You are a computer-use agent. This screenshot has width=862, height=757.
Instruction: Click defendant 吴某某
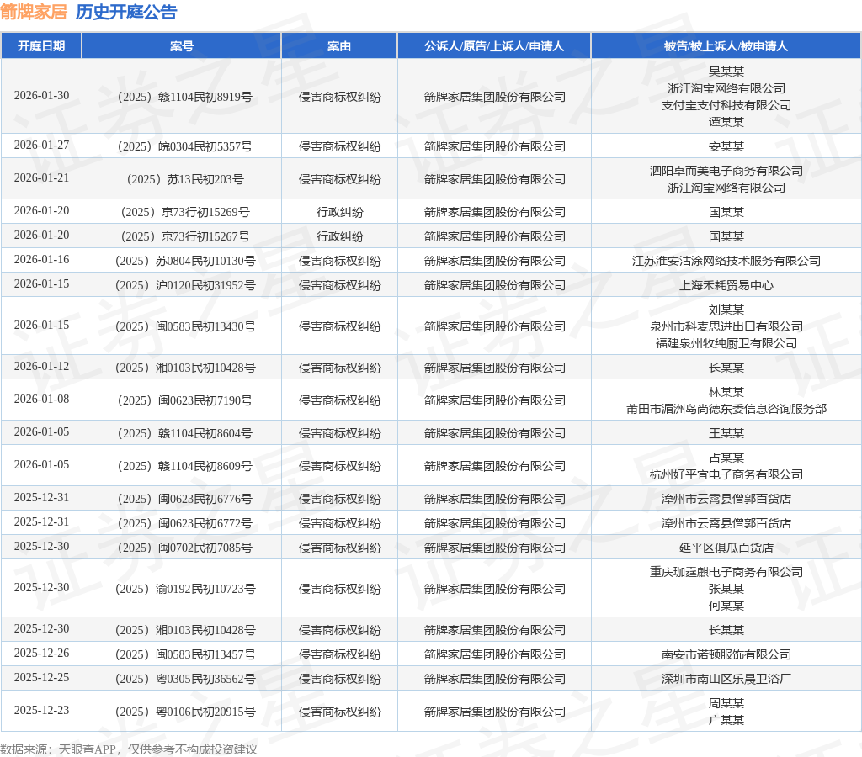point(726,71)
